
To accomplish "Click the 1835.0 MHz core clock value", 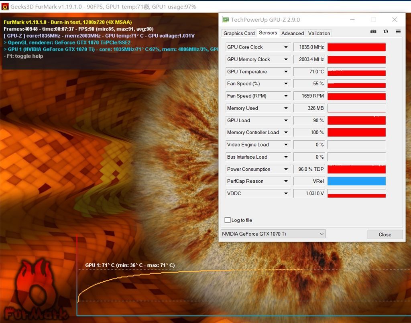I will [309, 47].
